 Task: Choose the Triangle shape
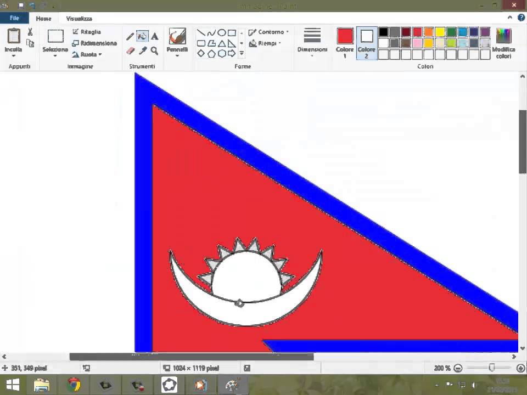coord(221,43)
